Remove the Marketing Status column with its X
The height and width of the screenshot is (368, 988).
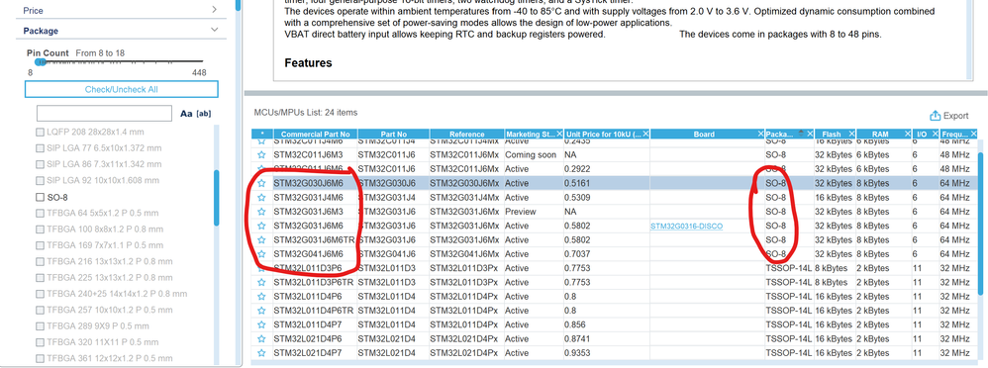tap(559, 135)
